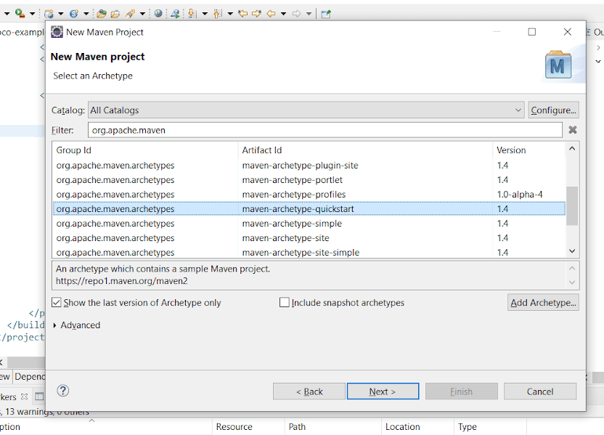Focus the Filter field containing org.apache.maven
Viewport: 604px width, 435px height.
(325, 130)
